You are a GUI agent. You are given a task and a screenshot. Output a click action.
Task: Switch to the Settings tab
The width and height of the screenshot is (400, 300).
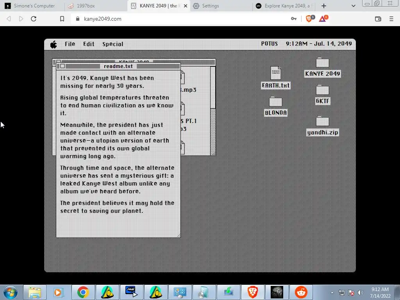click(210, 6)
